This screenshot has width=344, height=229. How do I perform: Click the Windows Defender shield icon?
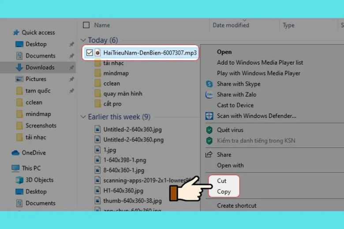click(x=209, y=116)
